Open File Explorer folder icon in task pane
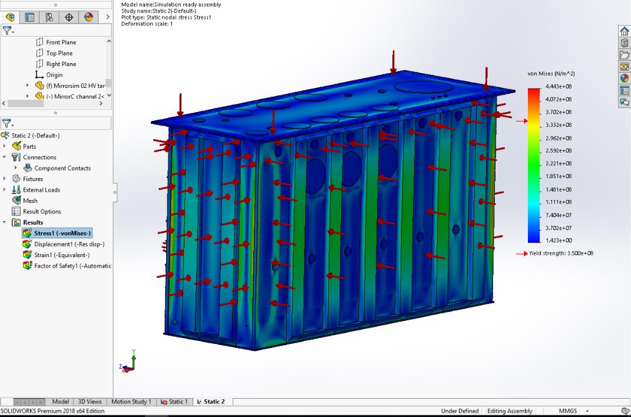This screenshot has width=631, height=417. [624, 55]
